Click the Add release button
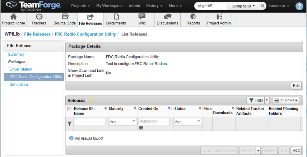 (x=296, y=150)
